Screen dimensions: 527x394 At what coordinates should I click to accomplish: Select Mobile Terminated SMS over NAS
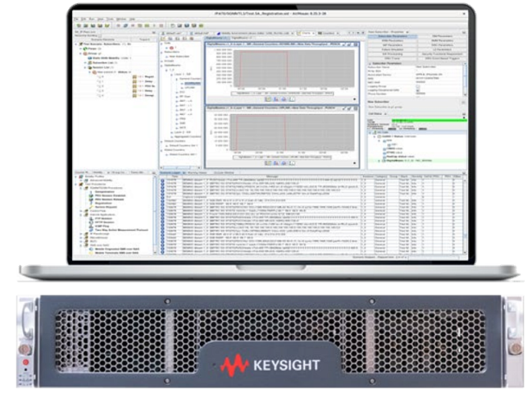coord(116,253)
